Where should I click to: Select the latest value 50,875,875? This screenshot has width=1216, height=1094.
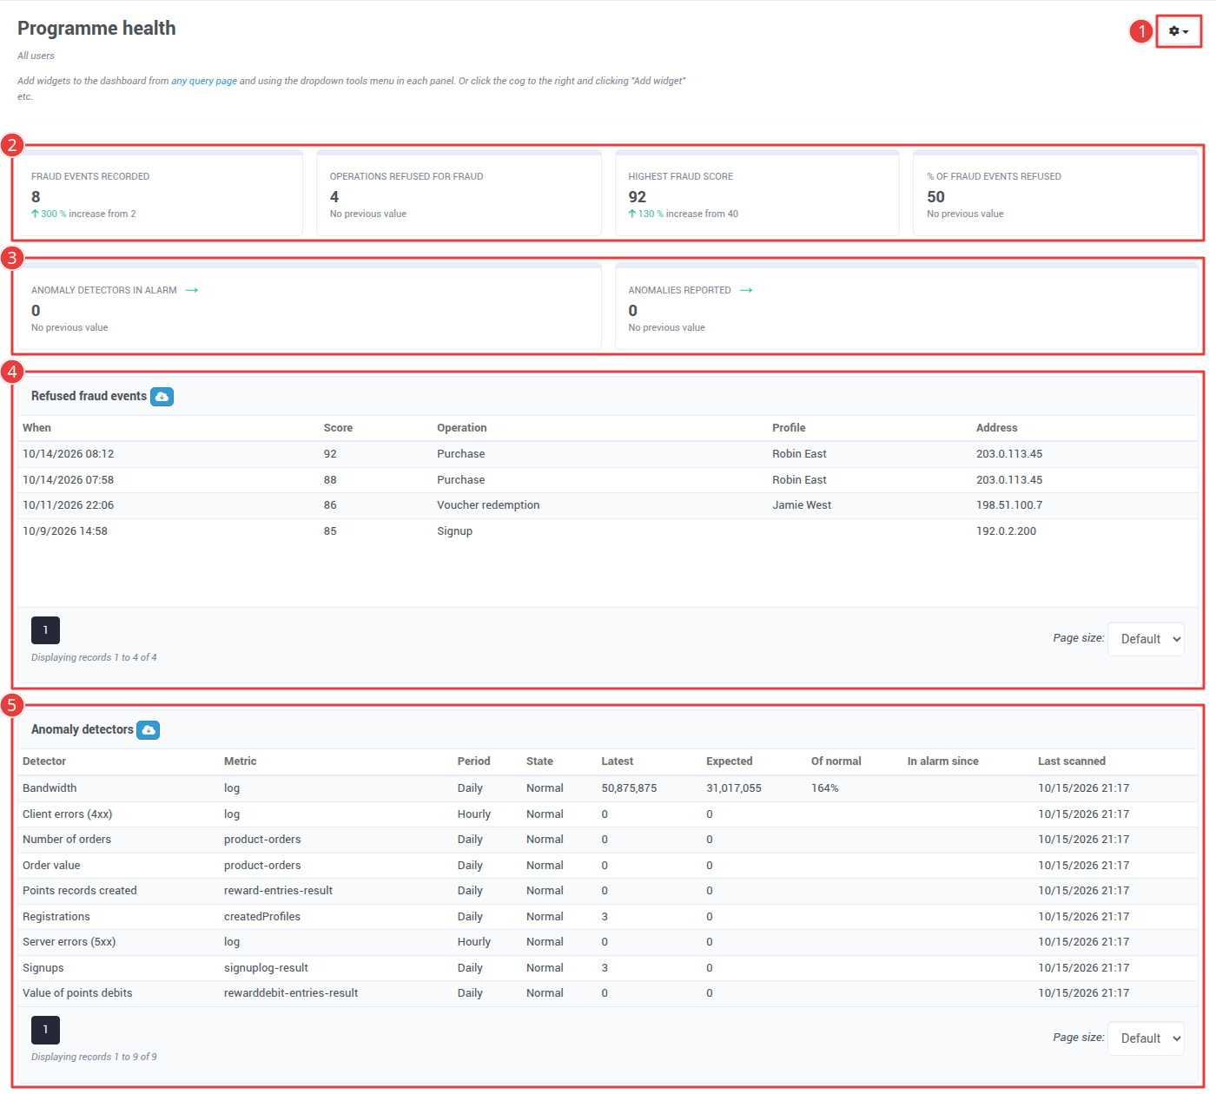click(629, 788)
